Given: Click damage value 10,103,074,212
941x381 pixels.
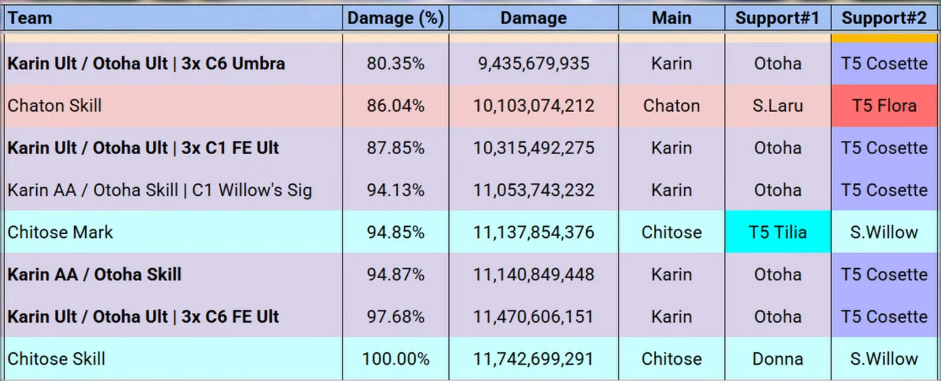Looking at the screenshot, I should tap(533, 106).
